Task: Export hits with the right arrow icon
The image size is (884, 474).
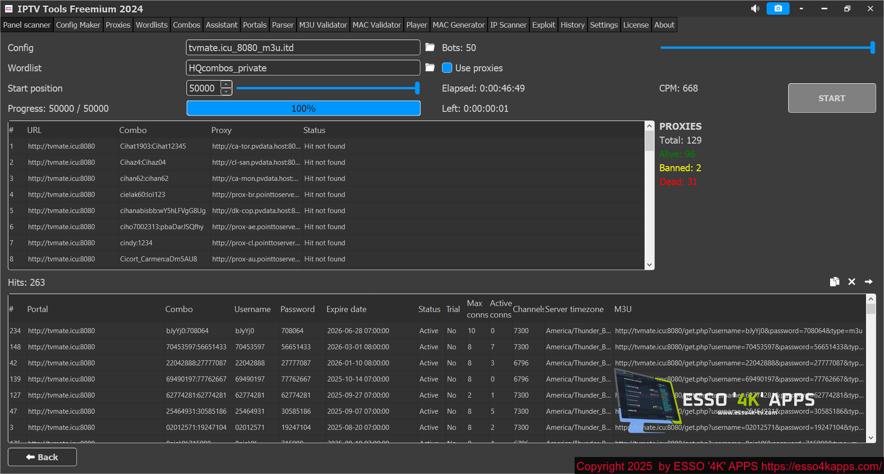Action: 869,282
